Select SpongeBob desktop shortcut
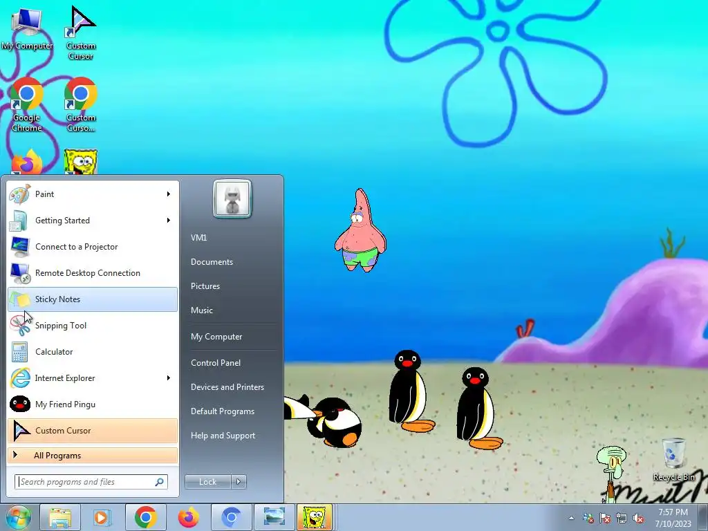This screenshot has height=531, width=708. [x=81, y=162]
